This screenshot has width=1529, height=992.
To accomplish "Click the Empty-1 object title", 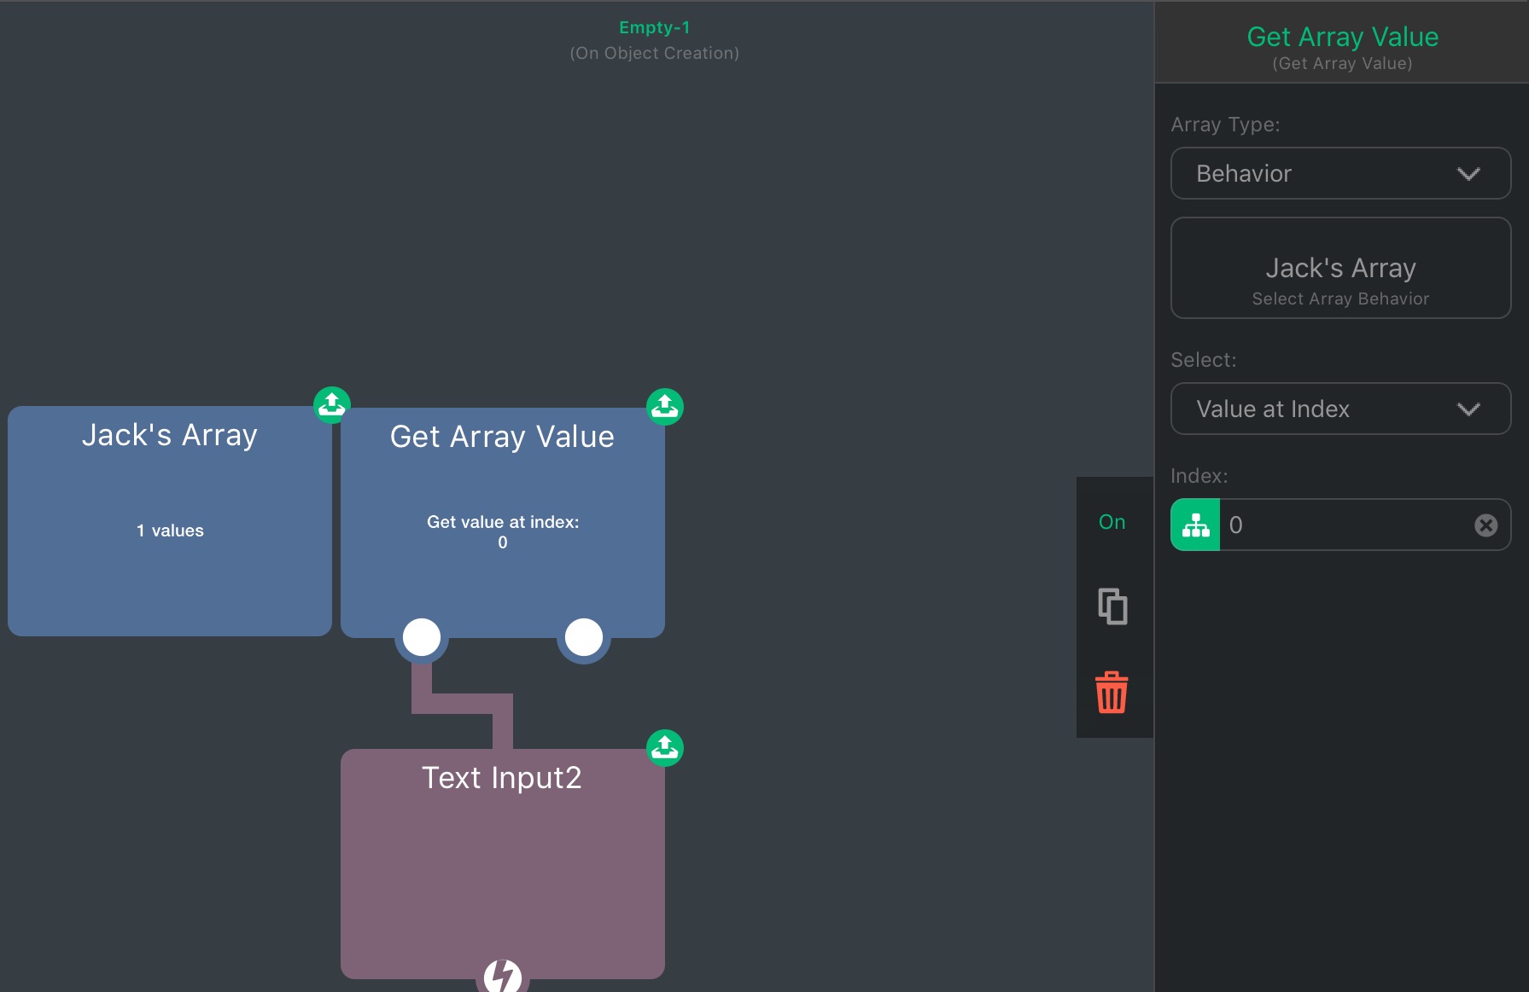I will 654,27.
